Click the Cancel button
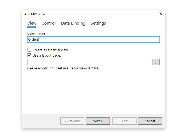This screenshot has height=138, width=187. point(150,121)
